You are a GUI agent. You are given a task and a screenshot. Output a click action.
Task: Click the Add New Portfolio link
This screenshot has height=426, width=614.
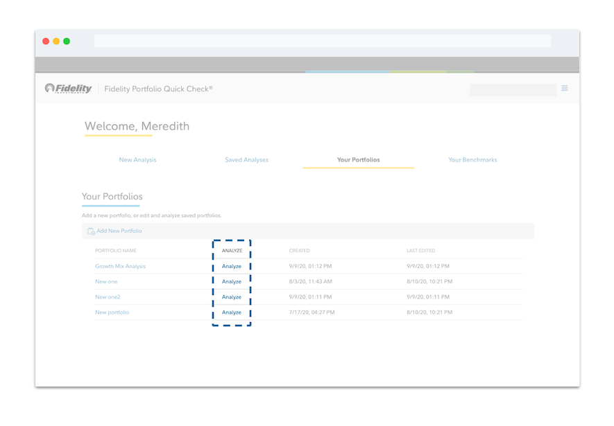click(x=119, y=231)
